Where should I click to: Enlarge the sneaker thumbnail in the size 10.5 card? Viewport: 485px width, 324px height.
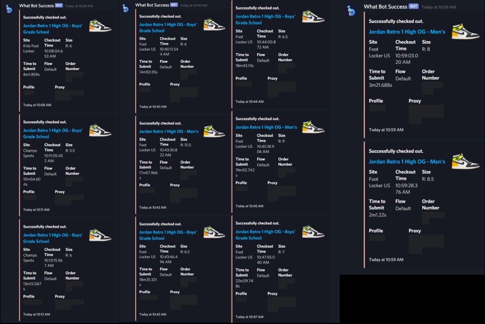[214, 131]
